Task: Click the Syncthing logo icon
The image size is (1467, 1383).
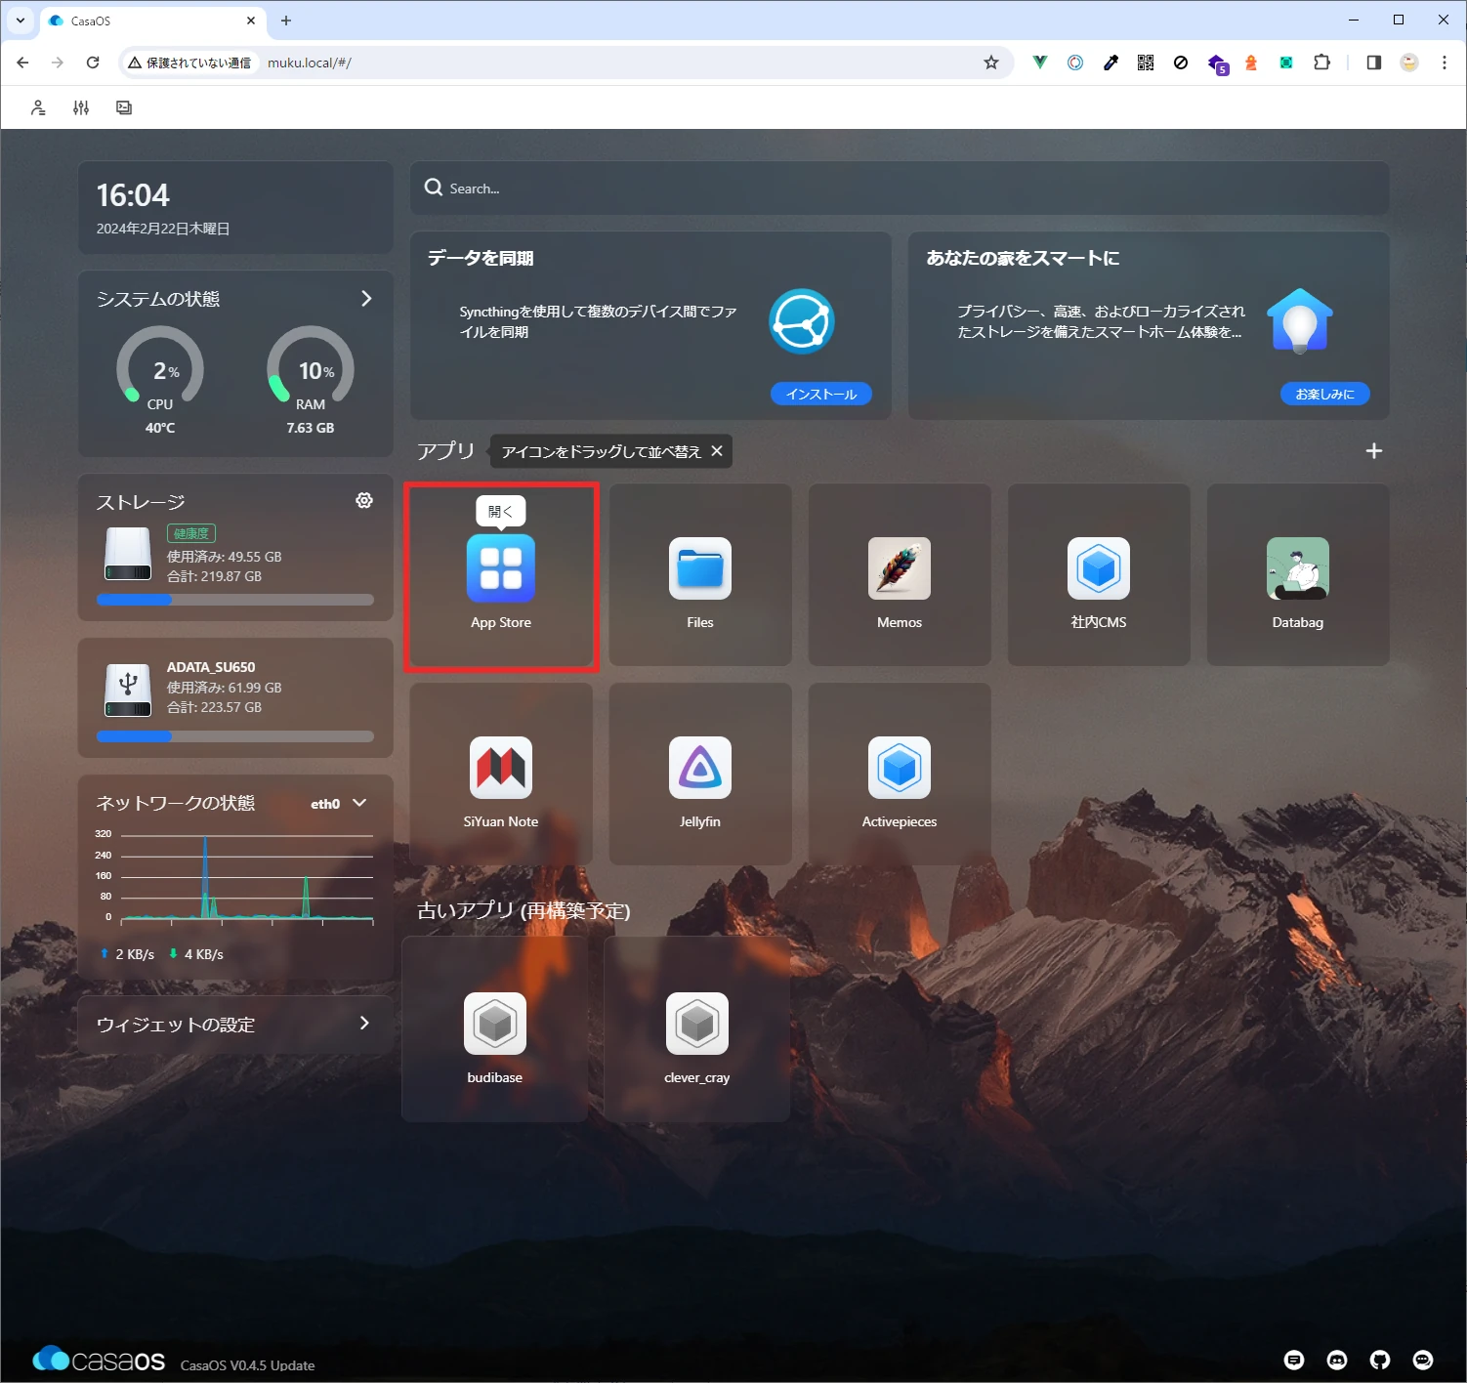Action: (x=802, y=321)
